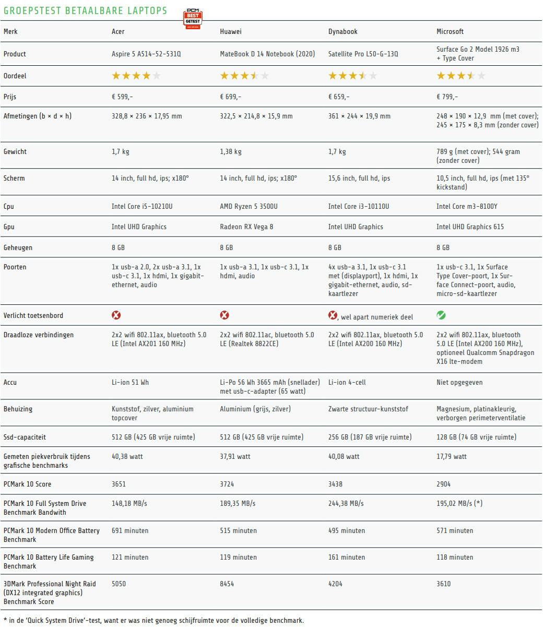Select the Dynabook column header
This screenshot has width=546, height=627.
point(342,32)
